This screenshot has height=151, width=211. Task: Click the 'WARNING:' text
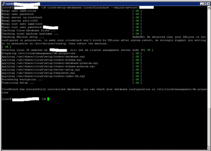pyautogui.click(x=139, y=37)
